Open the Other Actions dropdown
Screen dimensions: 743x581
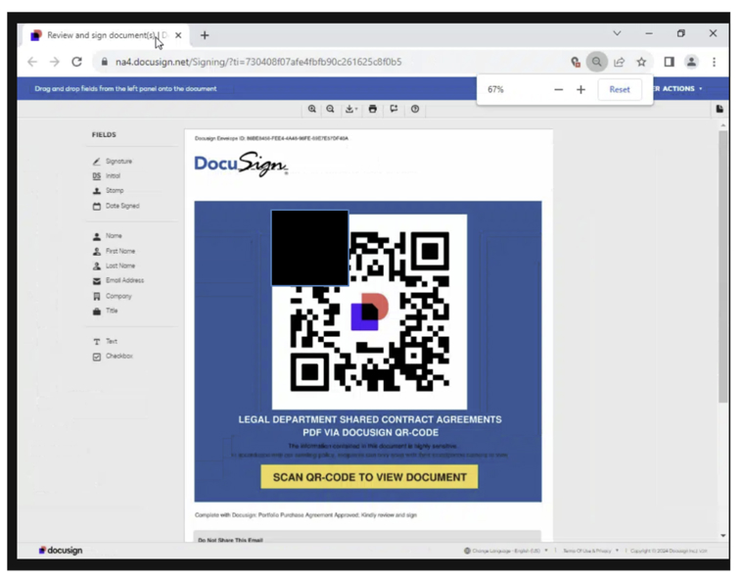pos(677,89)
